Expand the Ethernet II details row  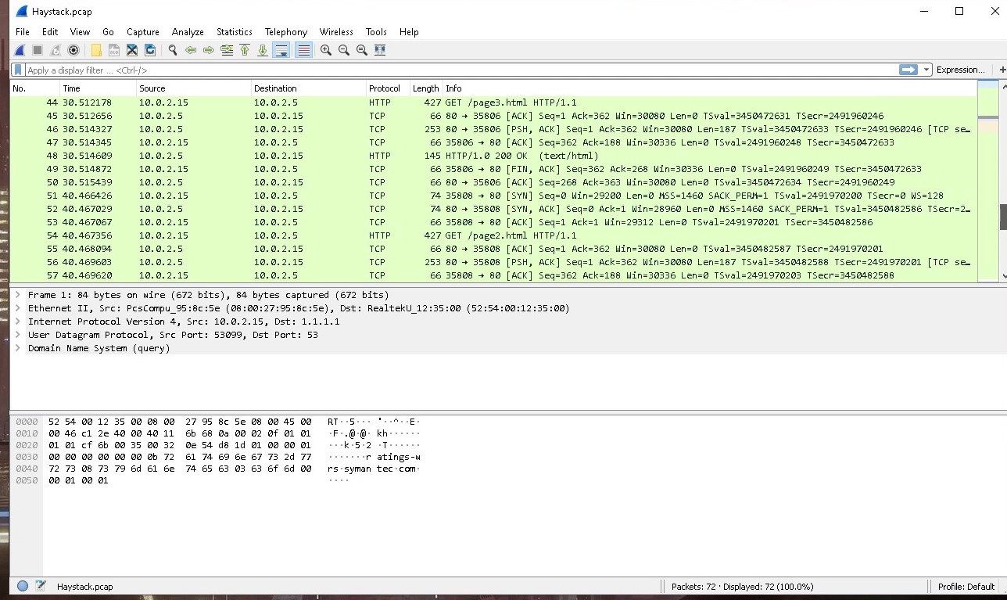[x=18, y=308]
